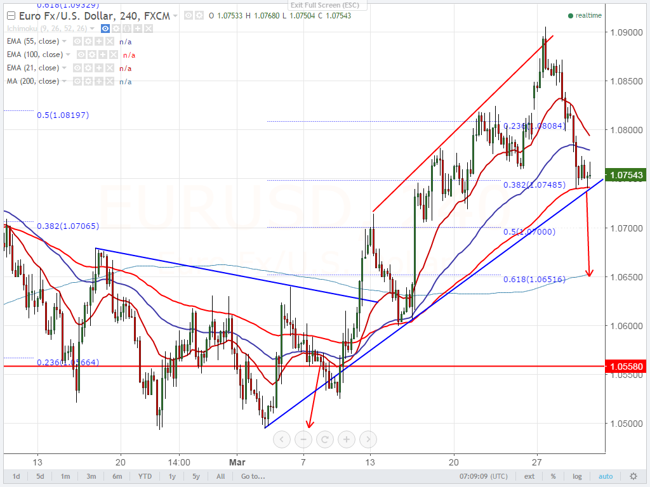Add indicator on Ichimoku plus icon
Image resolution: width=650 pixels, height=487 pixels.
[x=138, y=29]
